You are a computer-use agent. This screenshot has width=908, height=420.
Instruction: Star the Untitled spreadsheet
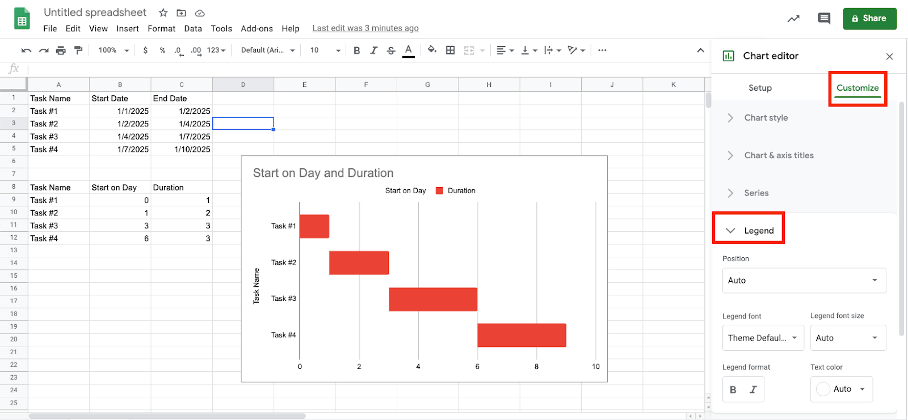click(x=163, y=13)
